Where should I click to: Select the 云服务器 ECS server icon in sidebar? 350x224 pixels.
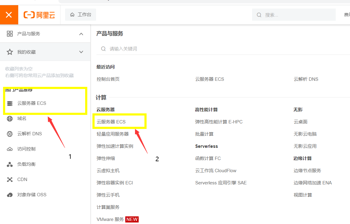[10, 103]
